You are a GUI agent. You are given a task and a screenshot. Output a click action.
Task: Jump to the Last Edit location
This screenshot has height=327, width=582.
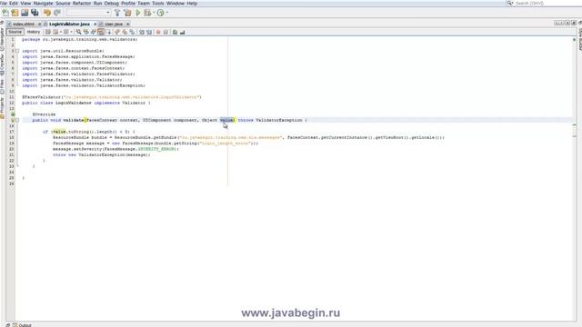click(48, 33)
